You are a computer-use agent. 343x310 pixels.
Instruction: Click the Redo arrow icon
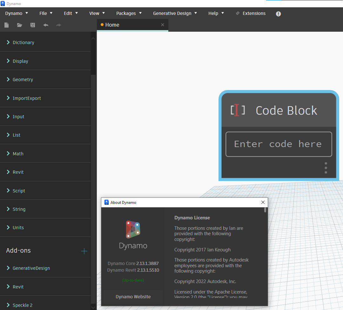pyautogui.click(x=58, y=25)
